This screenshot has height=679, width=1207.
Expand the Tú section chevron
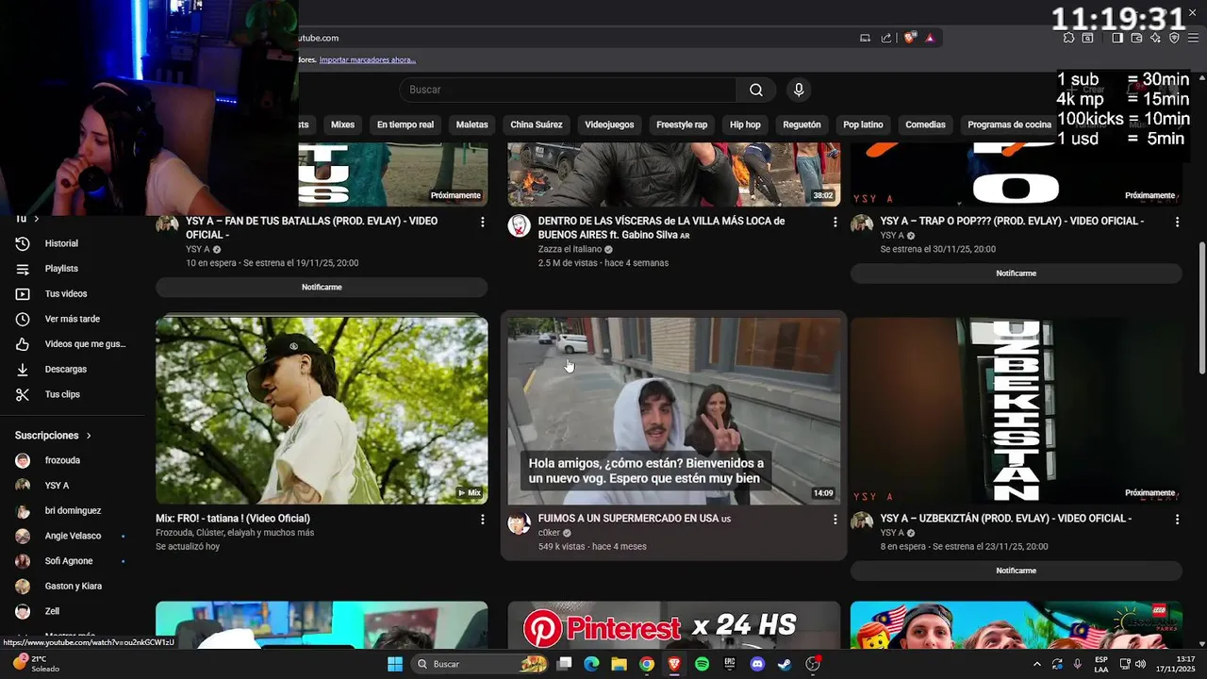[x=36, y=219]
